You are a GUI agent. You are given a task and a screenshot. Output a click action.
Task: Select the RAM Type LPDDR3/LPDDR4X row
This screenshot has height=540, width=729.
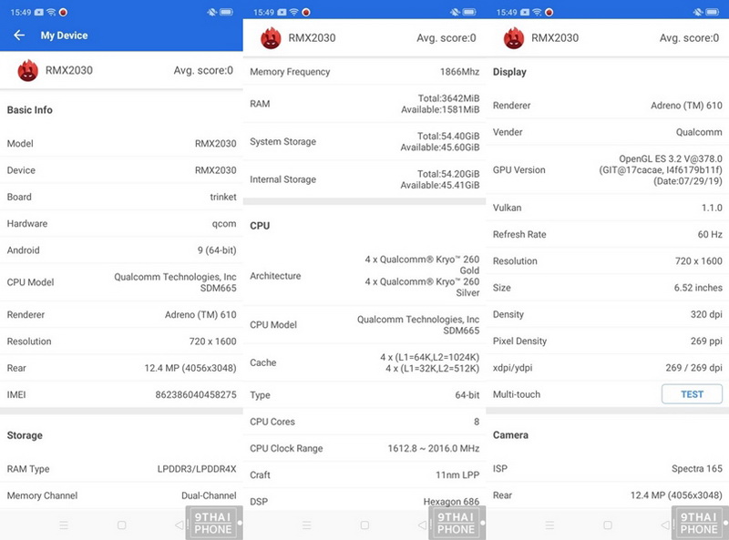click(121, 469)
